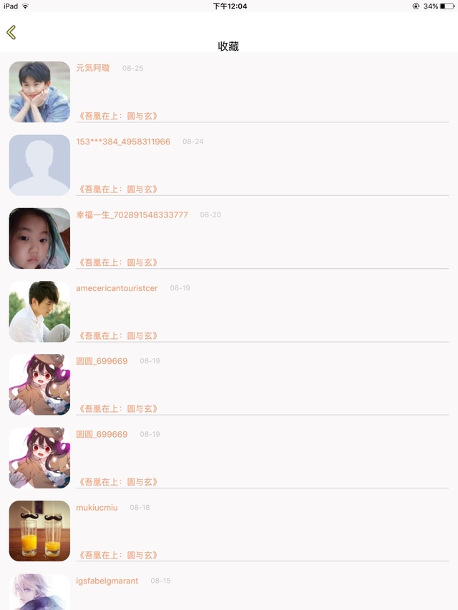Select username 幸福一生_702891548333777

132,215
